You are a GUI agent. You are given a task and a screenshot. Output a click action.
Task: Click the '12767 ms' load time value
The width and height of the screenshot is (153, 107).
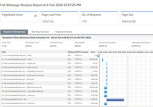48,21
